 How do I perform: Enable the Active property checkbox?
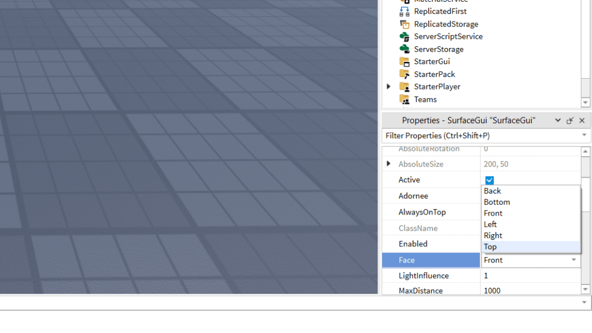coord(489,180)
